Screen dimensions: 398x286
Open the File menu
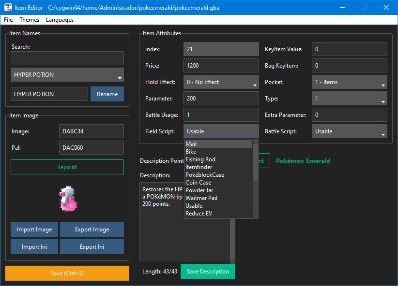coord(8,20)
